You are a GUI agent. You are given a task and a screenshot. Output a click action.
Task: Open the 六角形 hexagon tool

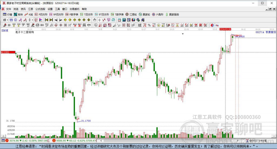tap(158, 15)
